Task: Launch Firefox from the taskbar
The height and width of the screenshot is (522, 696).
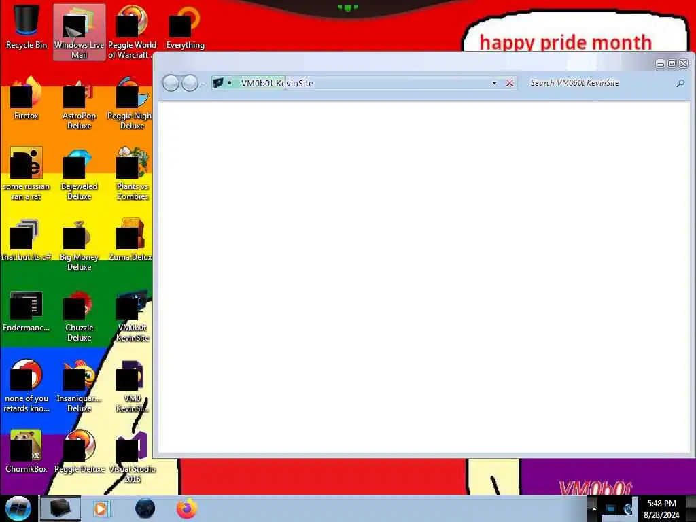Action: click(187, 508)
